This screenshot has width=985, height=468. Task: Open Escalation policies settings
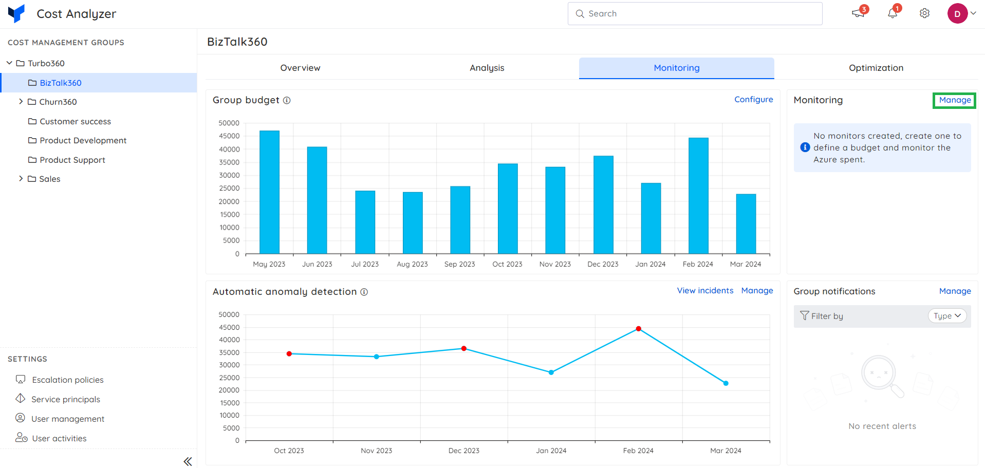[x=67, y=380]
